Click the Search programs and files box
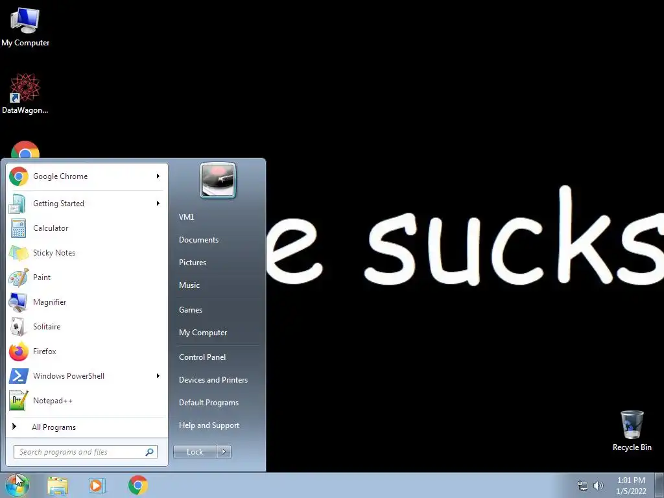Image resolution: width=664 pixels, height=498 pixels. click(x=86, y=452)
